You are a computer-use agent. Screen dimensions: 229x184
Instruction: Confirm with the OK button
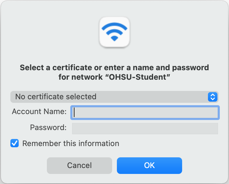tap(149, 165)
